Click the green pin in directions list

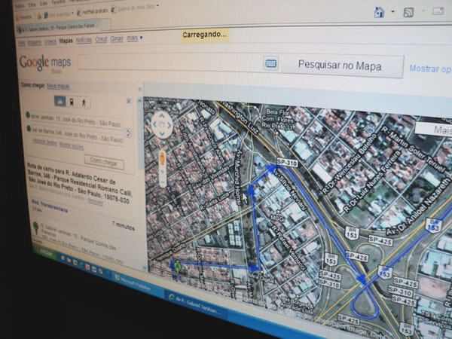pyautogui.click(x=35, y=228)
